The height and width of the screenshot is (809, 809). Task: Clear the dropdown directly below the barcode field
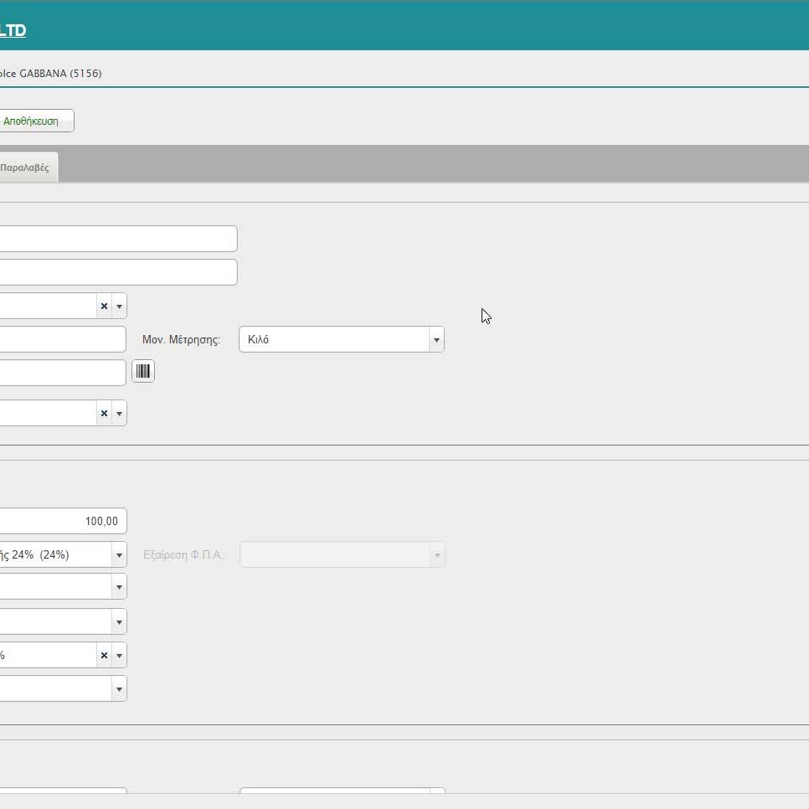[104, 413]
